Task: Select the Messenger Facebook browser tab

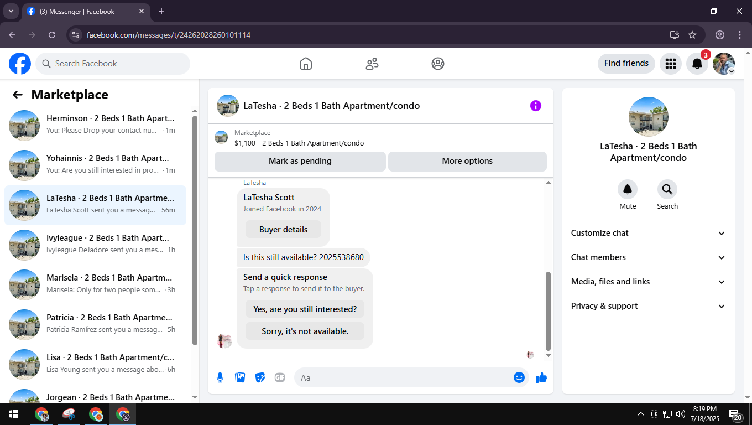Action: pos(86,11)
